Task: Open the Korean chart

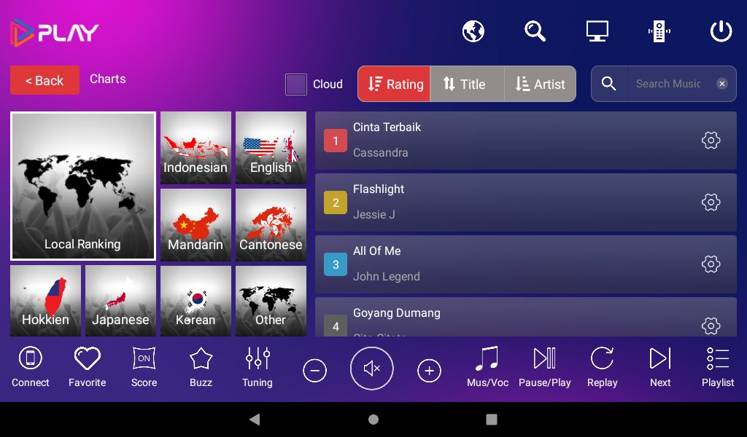Action: point(196,301)
